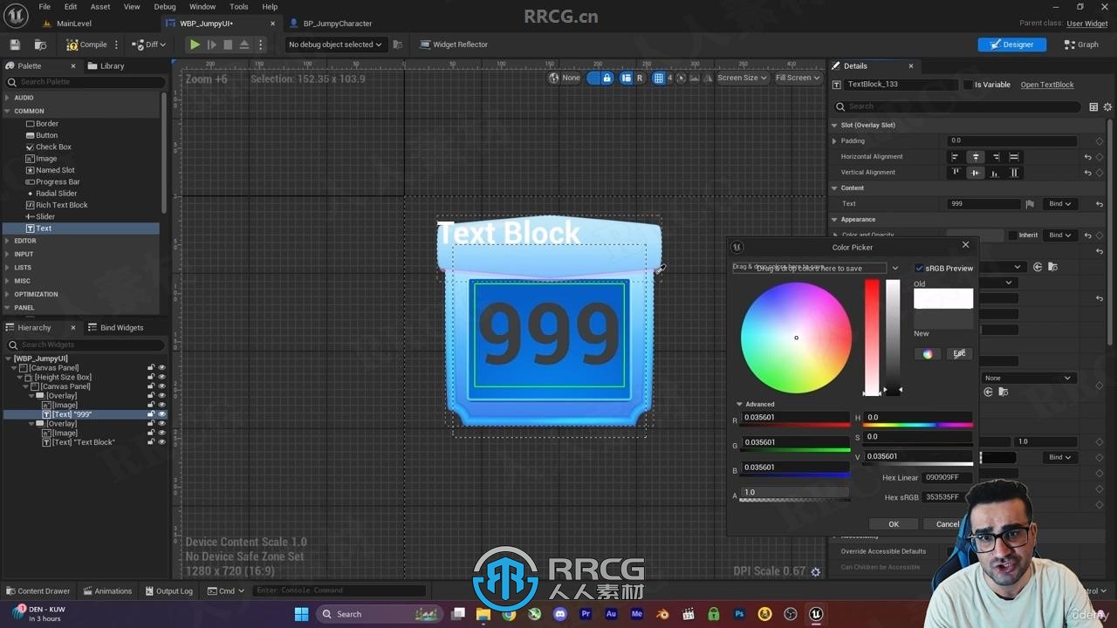Open the Bind dropdown for Text content
This screenshot has width=1117, height=628.
pyautogui.click(x=1060, y=204)
